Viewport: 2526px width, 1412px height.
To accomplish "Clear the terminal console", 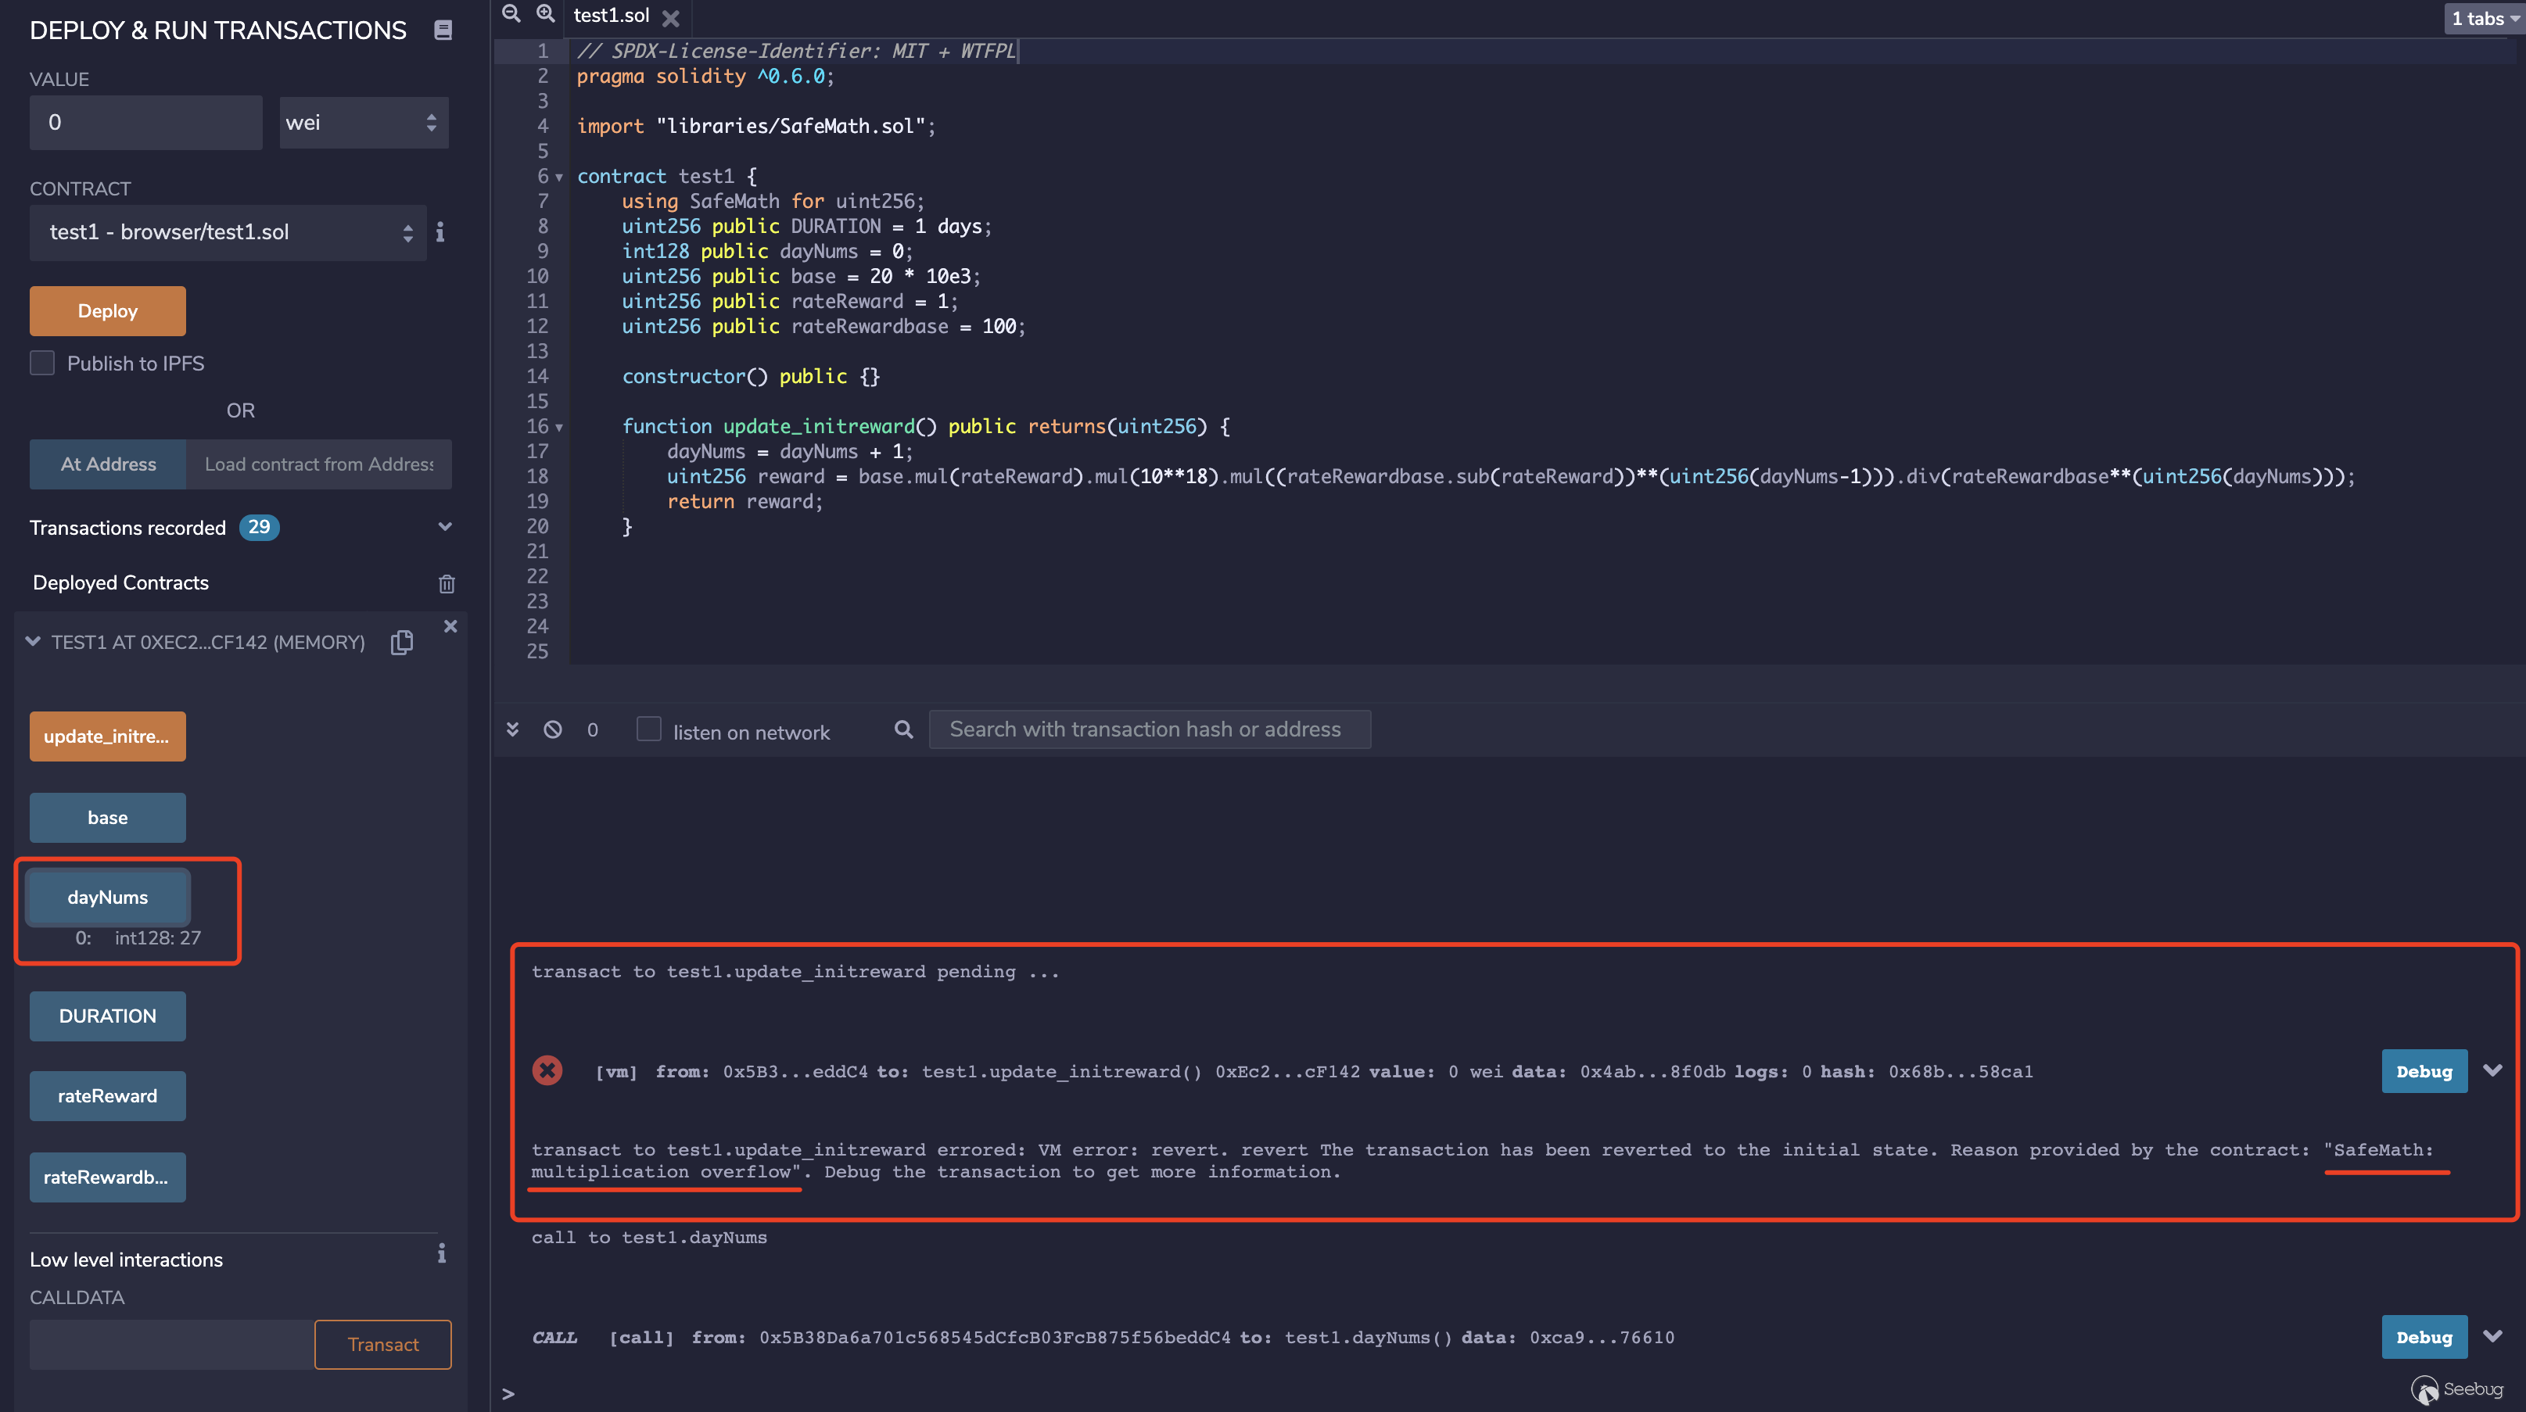I will pos(553,729).
